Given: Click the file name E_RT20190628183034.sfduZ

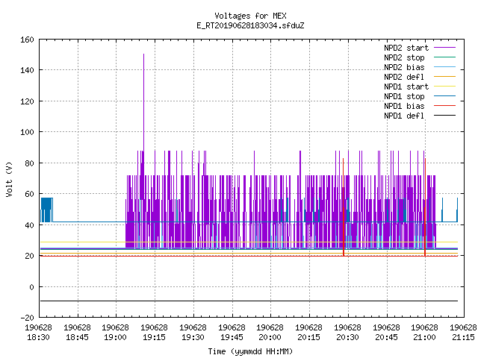Looking at the screenshot, I should 250,25.
